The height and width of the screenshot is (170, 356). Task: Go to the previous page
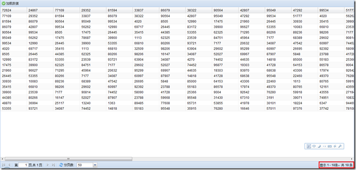(9, 165)
